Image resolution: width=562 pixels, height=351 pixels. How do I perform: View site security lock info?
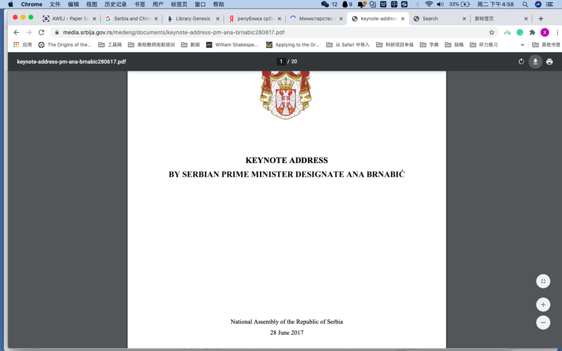(x=57, y=32)
